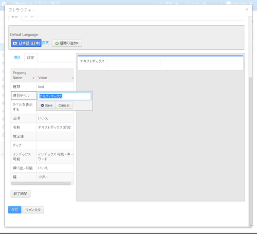Select the 日本語 (日本) default language button

[26, 43]
